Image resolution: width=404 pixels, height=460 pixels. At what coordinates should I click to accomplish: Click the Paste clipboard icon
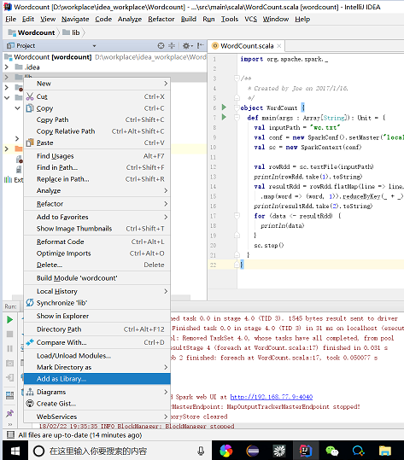[30, 143]
